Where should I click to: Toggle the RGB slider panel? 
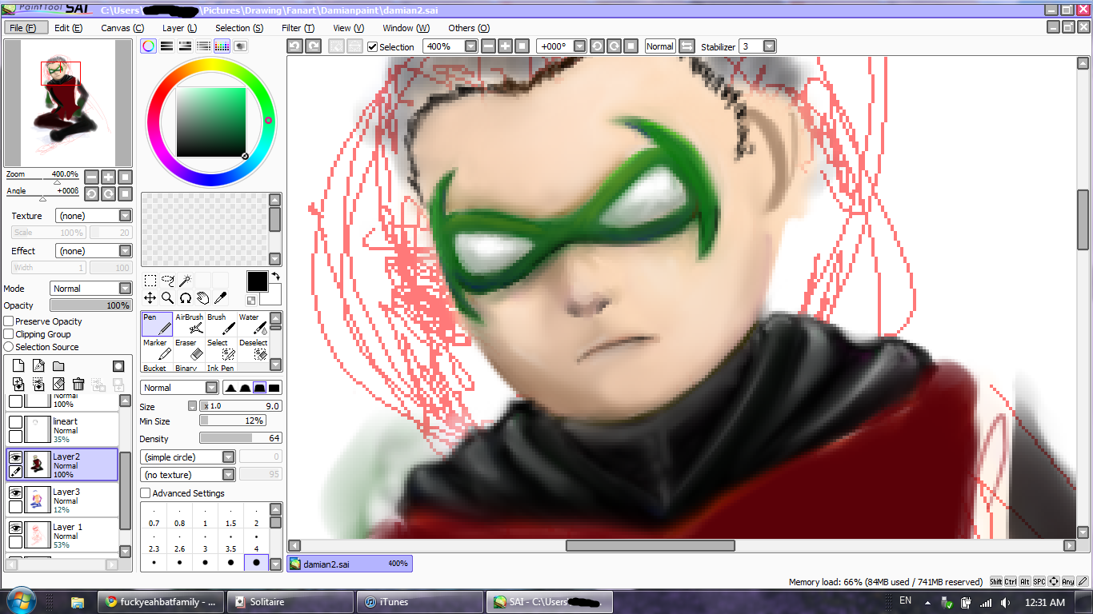[x=166, y=46]
